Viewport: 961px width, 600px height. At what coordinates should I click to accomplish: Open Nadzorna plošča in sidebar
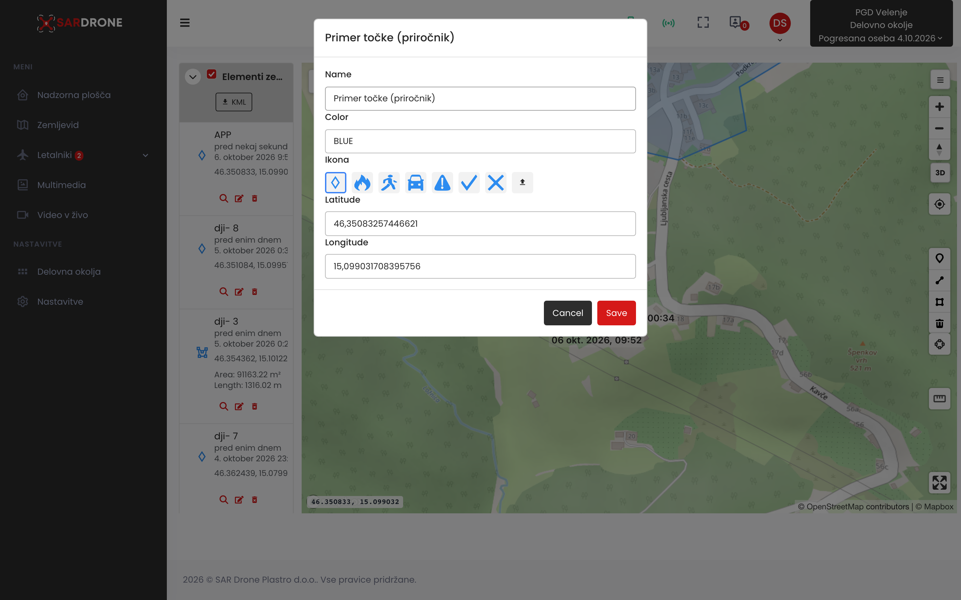pos(74,95)
